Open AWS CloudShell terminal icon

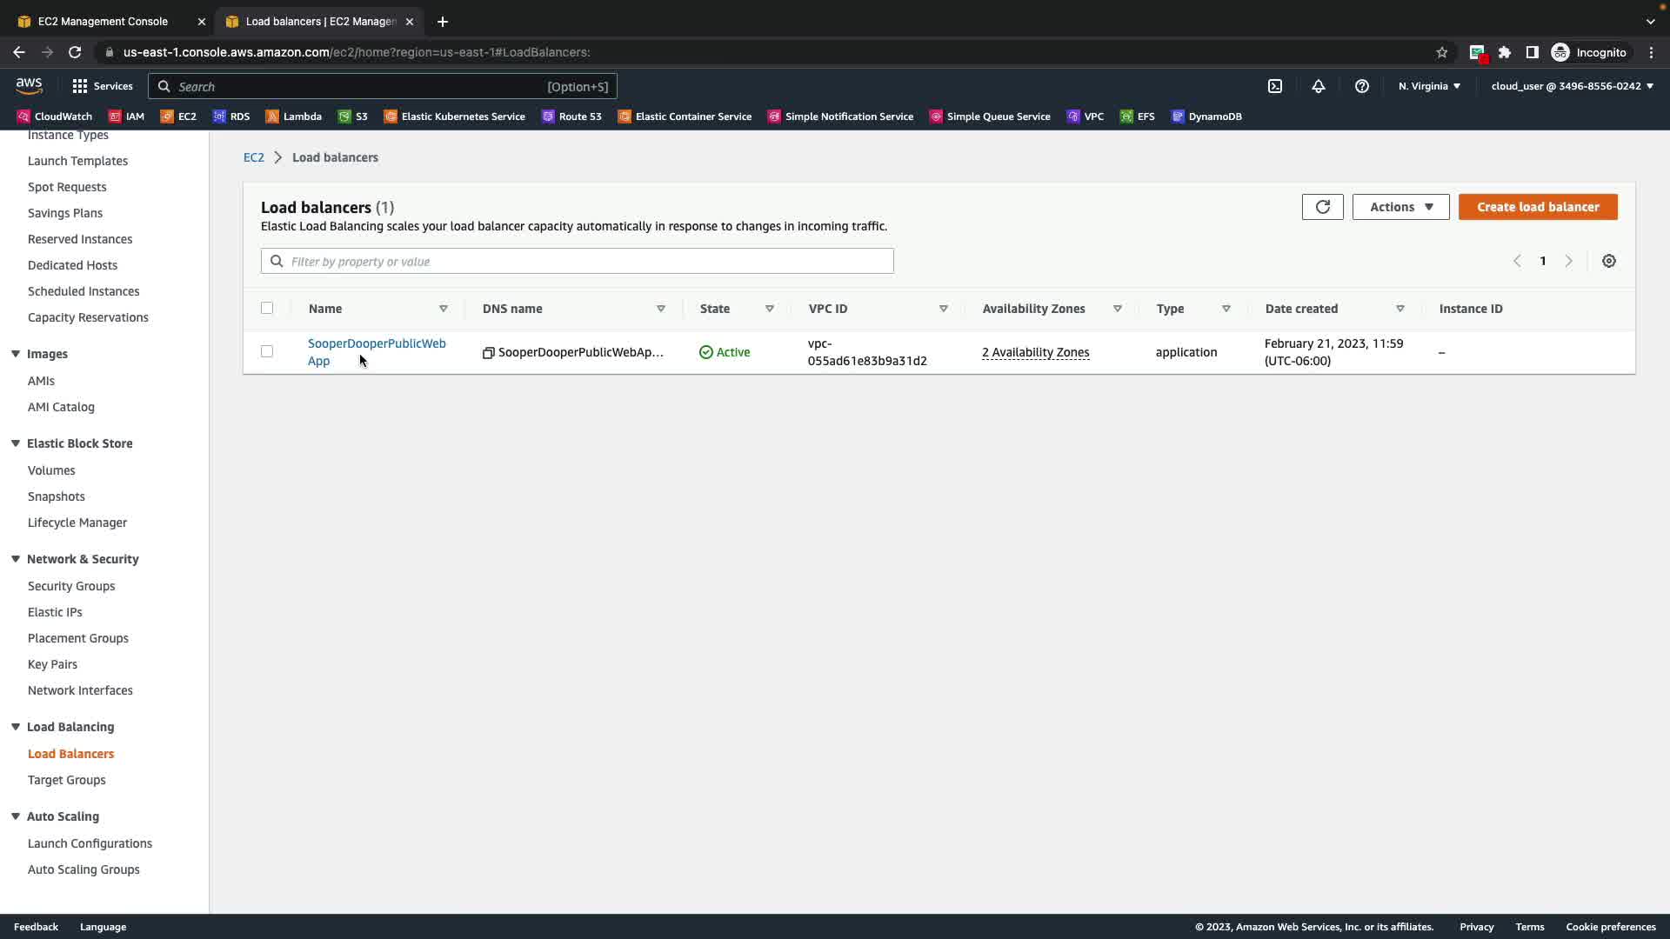1274,86
